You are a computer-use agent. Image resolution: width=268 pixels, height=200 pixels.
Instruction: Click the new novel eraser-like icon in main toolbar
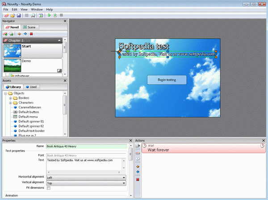(x=6, y=16)
